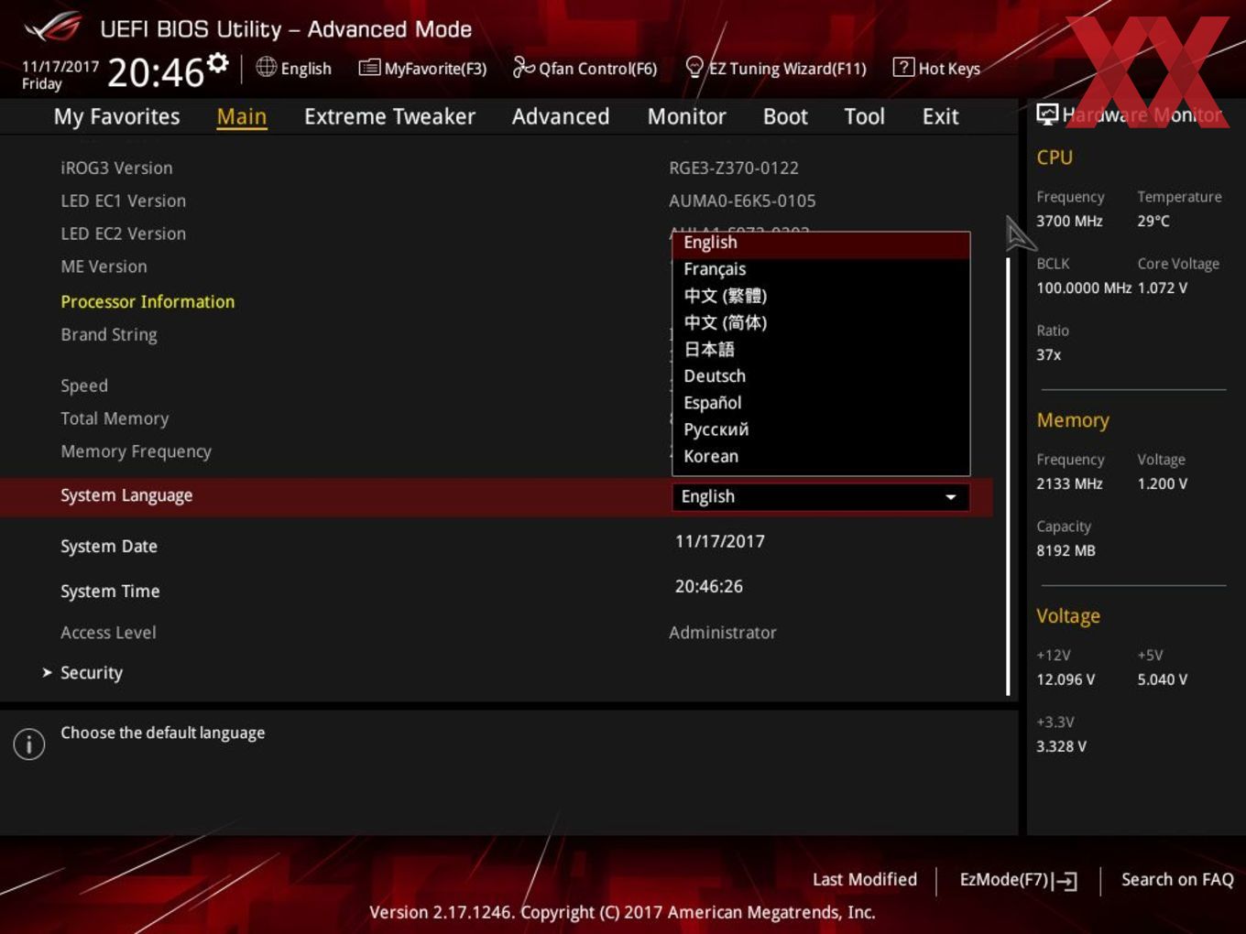Click the System Date label
The width and height of the screenshot is (1246, 934).
[109, 547]
